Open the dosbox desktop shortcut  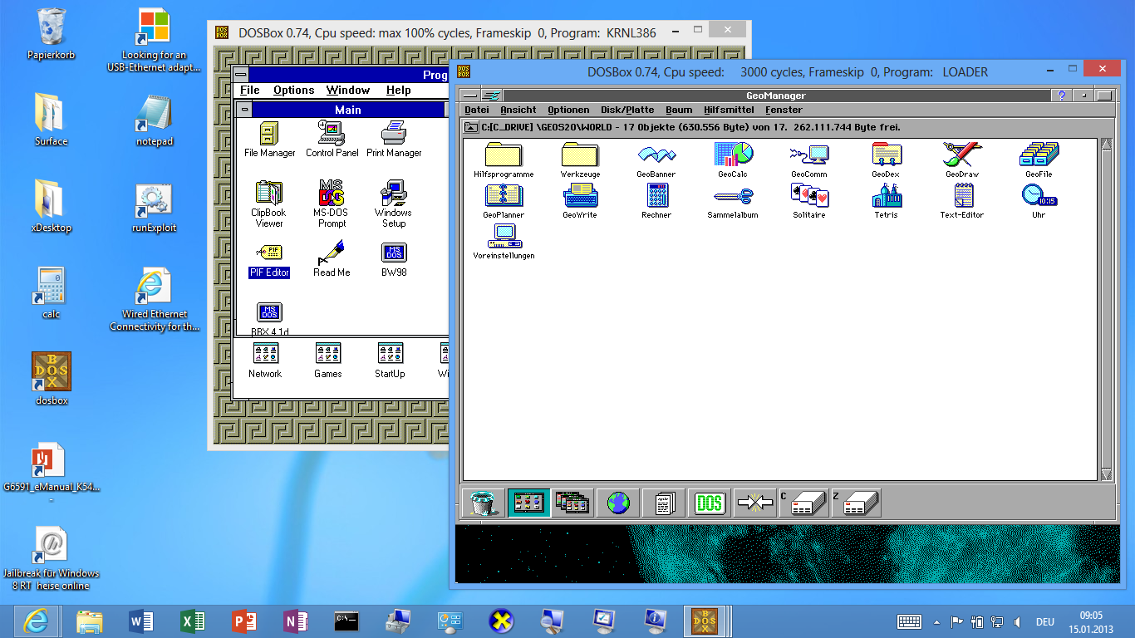52,379
